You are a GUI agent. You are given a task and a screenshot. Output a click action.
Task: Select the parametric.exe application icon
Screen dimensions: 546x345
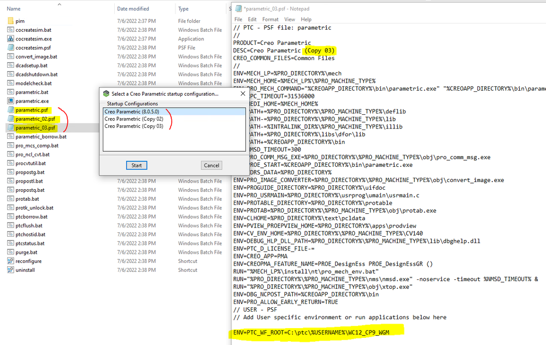[x=10, y=101]
